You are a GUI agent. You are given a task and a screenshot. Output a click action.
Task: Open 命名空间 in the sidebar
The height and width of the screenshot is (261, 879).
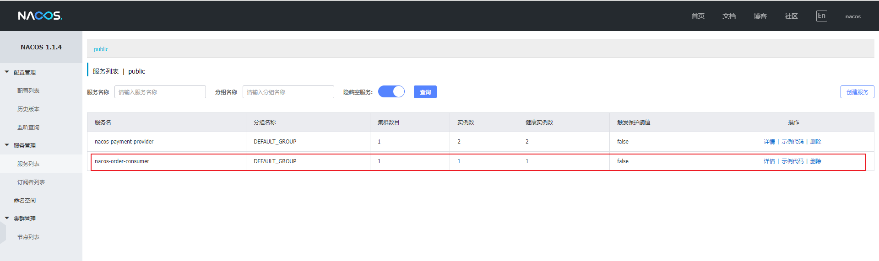pyautogui.click(x=25, y=200)
